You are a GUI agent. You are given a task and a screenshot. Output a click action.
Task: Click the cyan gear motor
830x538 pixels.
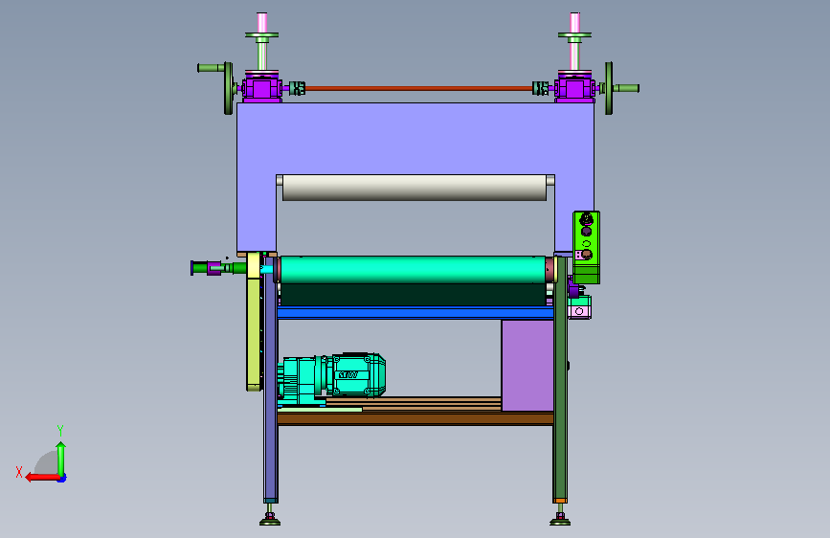(332, 377)
